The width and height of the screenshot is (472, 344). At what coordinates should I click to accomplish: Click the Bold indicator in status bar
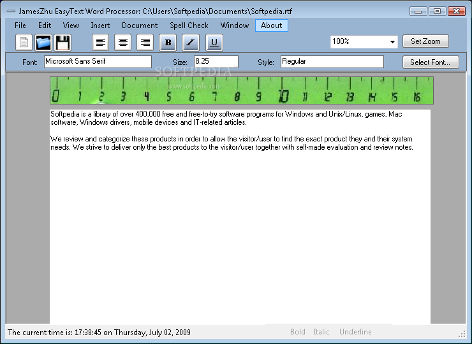(x=298, y=332)
